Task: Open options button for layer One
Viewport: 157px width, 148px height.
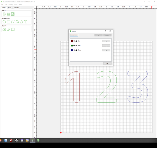Action: click(106, 41)
